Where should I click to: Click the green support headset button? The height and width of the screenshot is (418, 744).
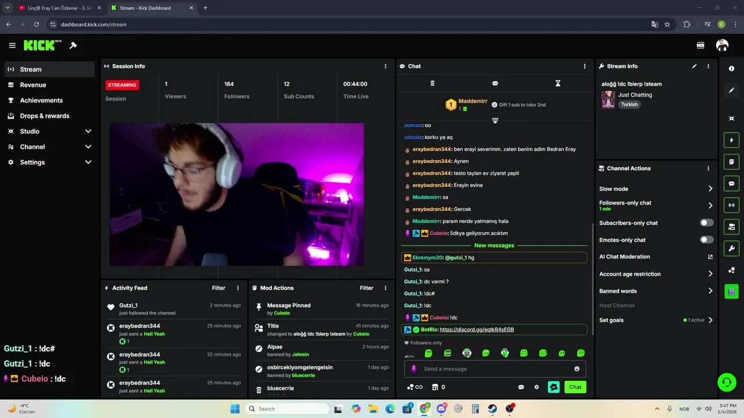[727, 382]
